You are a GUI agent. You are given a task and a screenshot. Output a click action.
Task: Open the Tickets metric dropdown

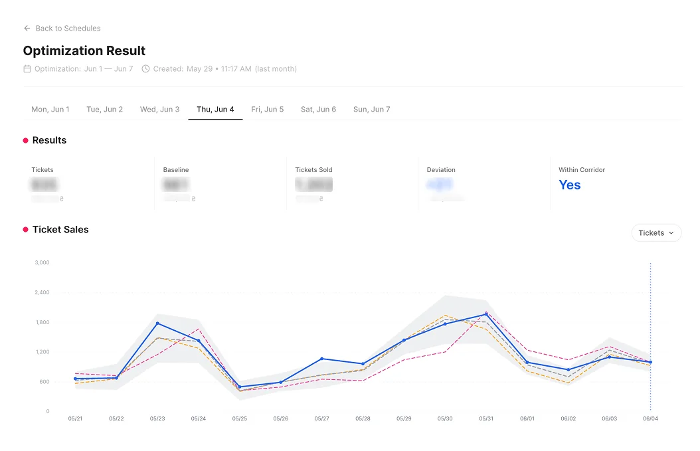tap(656, 232)
